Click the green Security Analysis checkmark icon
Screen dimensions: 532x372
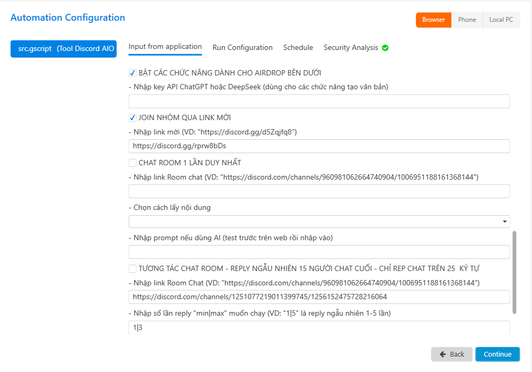click(385, 48)
